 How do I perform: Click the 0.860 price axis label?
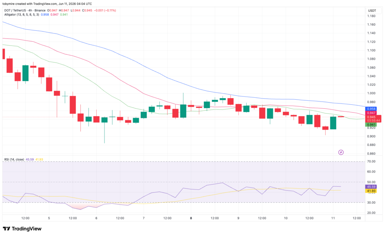coord(371,154)
